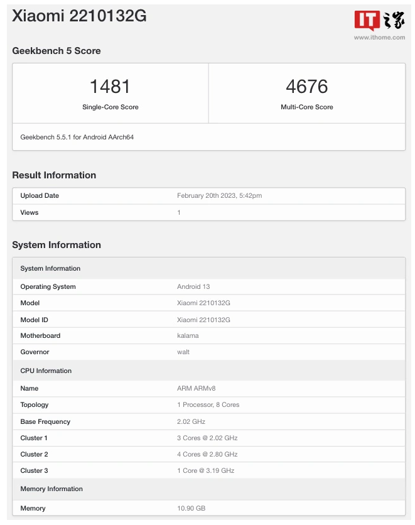This screenshot has height=525, width=415.
Task: Click the 4676 multi-core score value
Action: click(306, 87)
